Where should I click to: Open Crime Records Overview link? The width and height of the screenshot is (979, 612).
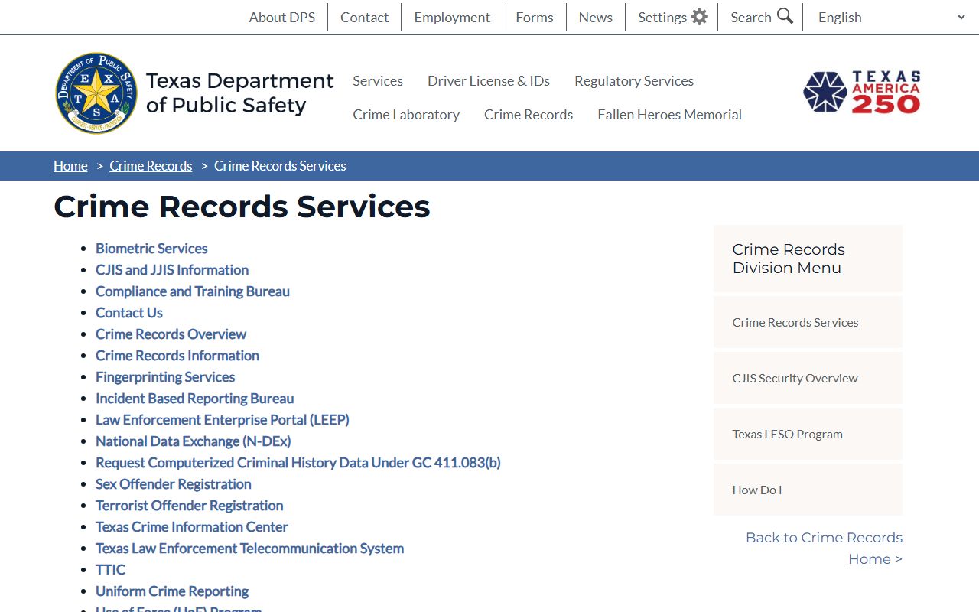pyautogui.click(x=171, y=334)
